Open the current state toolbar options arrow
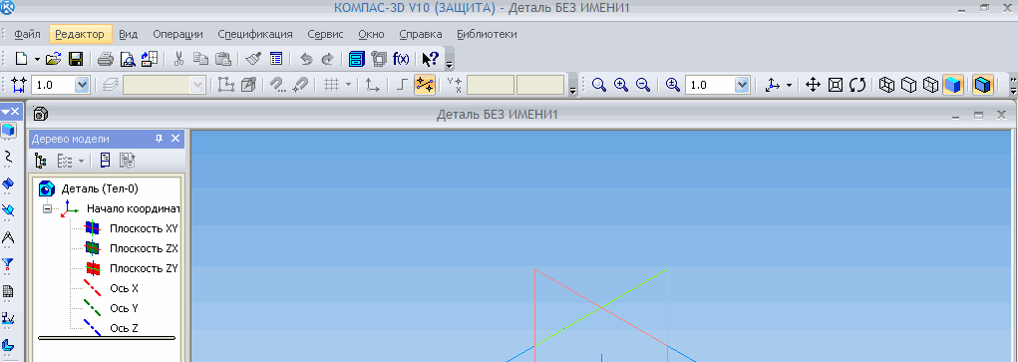The height and width of the screenshot is (362, 1018). tap(572, 90)
